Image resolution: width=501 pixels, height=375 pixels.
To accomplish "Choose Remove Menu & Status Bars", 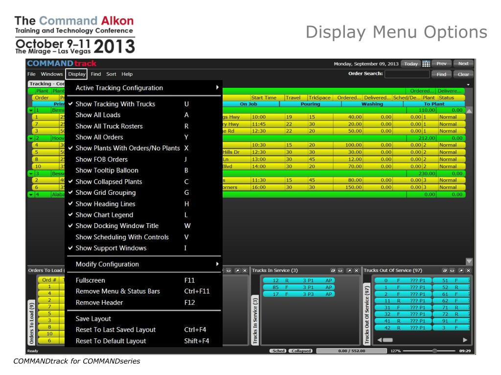I will tap(143, 291).
